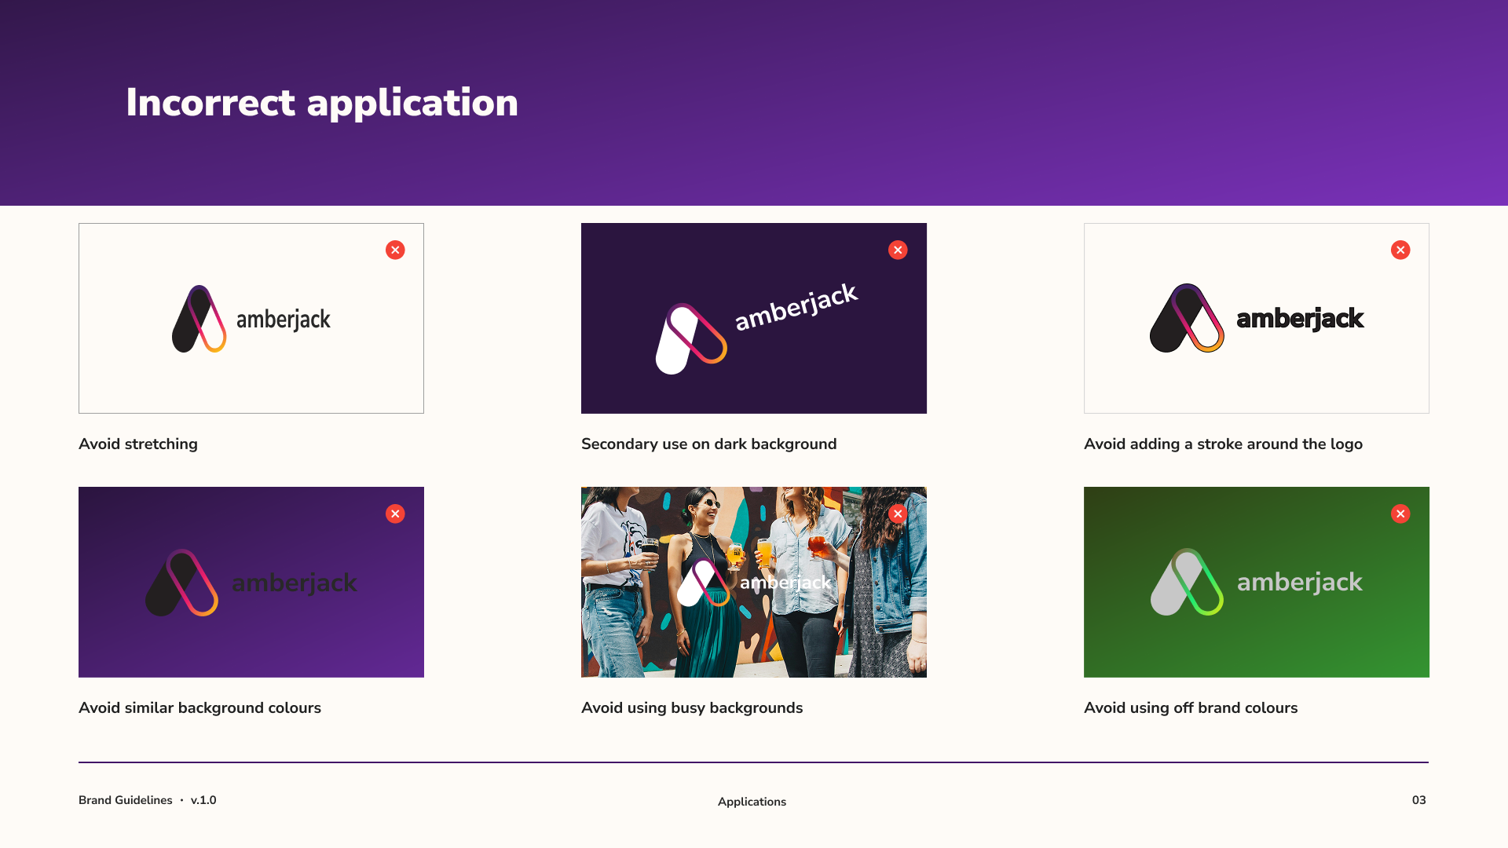Viewport: 1508px width, 848px height.
Task: Click 'Avoid adding a stroke' caption
Action: click(x=1223, y=444)
